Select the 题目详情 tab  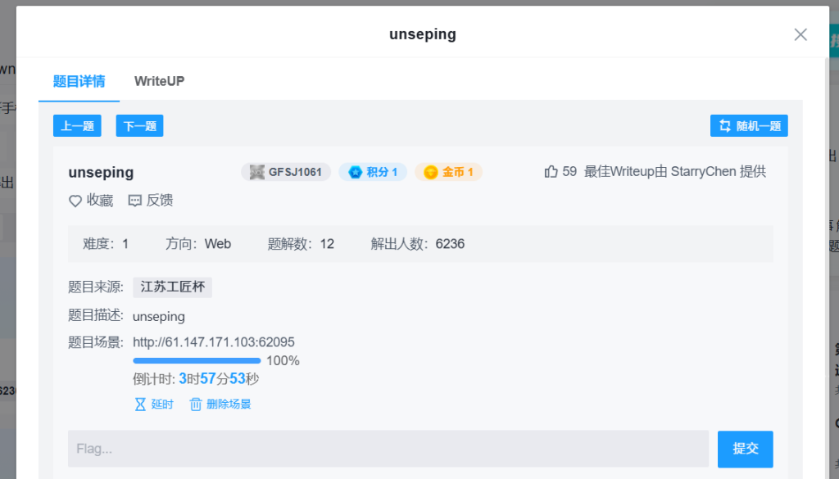point(79,81)
